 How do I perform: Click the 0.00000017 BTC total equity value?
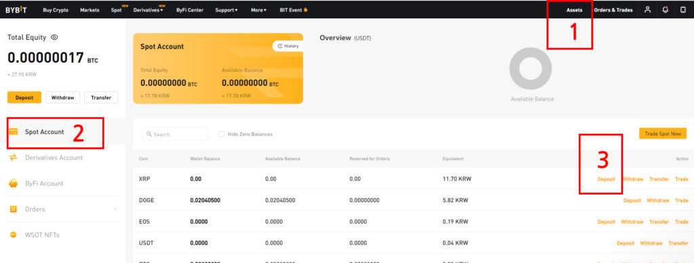coord(53,58)
